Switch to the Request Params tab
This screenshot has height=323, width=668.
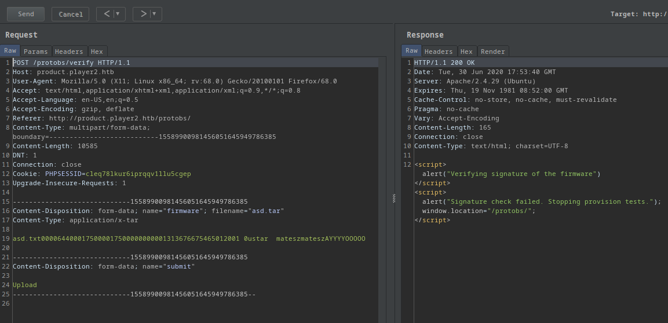point(35,52)
